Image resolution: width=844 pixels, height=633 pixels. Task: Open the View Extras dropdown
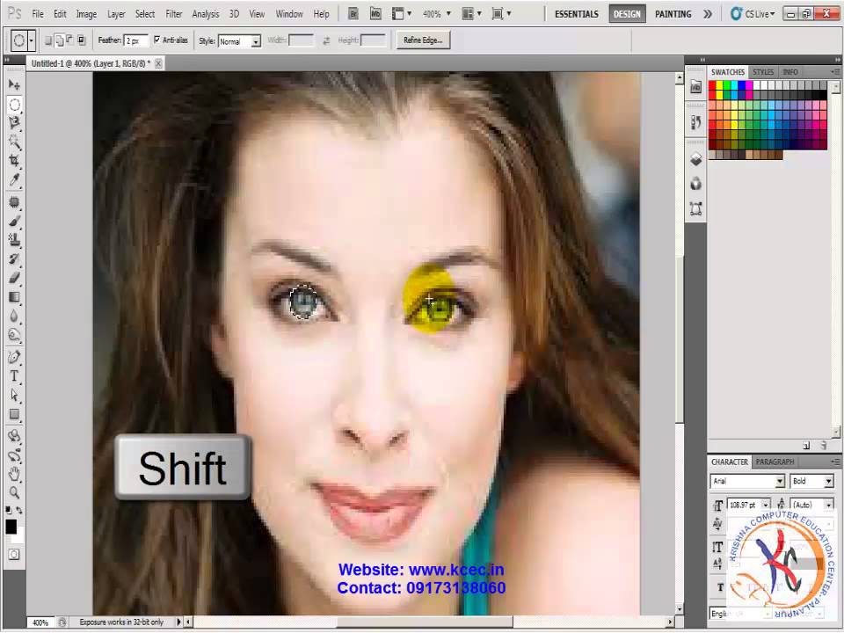pos(402,14)
